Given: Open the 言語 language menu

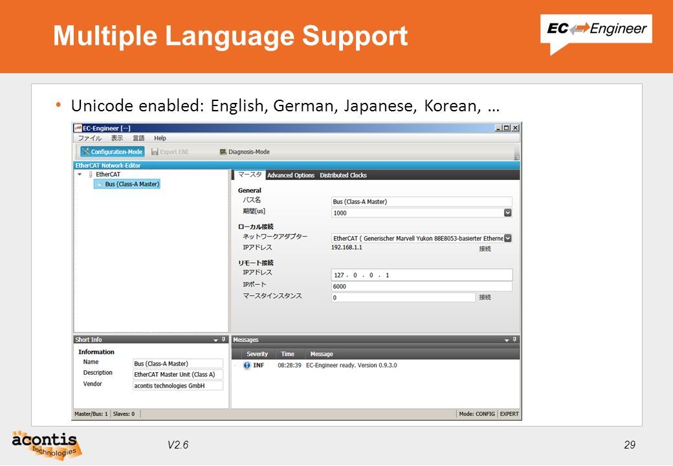Looking at the screenshot, I should 138,138.
